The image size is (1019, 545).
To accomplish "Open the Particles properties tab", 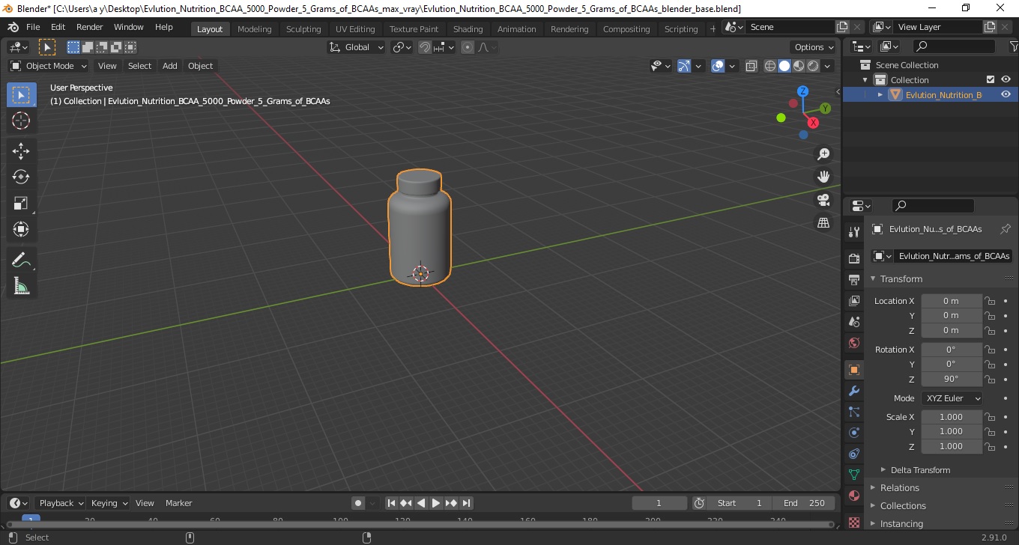I will tap(853, 412).
